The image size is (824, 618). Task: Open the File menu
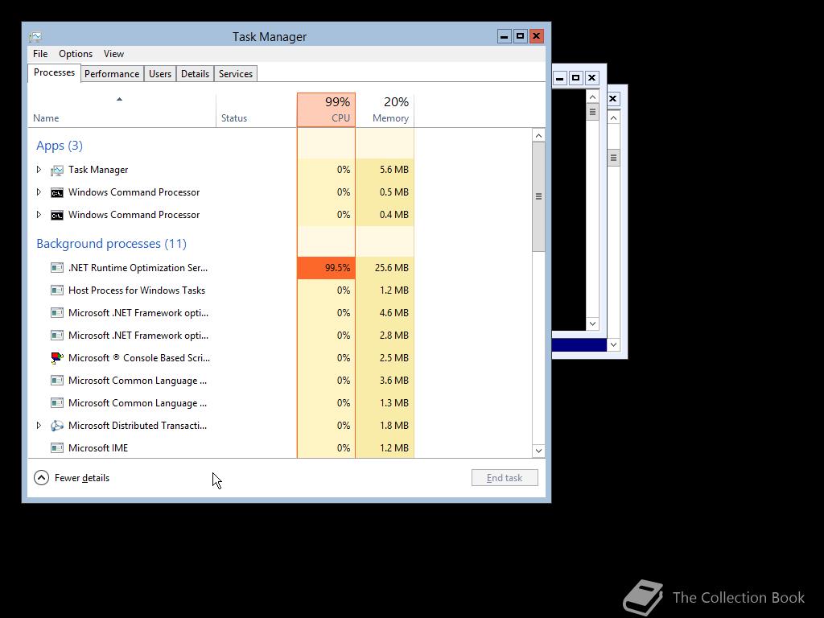pyautogui.click(x=40, y=54)
